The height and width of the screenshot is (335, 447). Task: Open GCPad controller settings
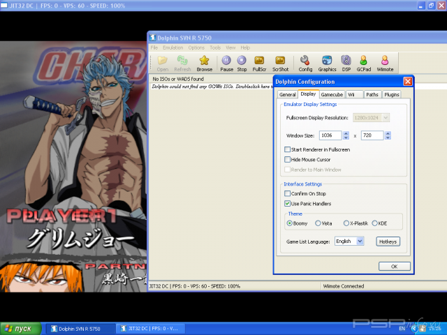click(x=364, y=61)
